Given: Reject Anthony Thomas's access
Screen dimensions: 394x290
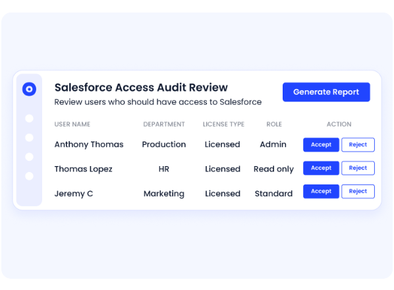Looking at the screenshot, I should (x=358, y=145).
